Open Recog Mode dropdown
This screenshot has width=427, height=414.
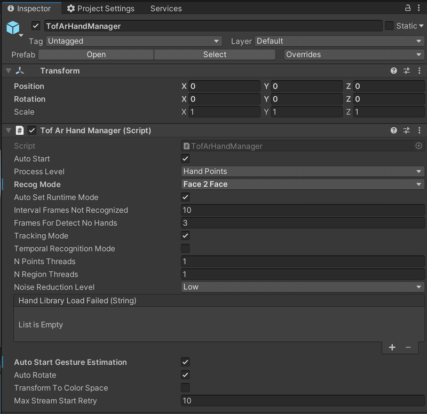[303, 184]
